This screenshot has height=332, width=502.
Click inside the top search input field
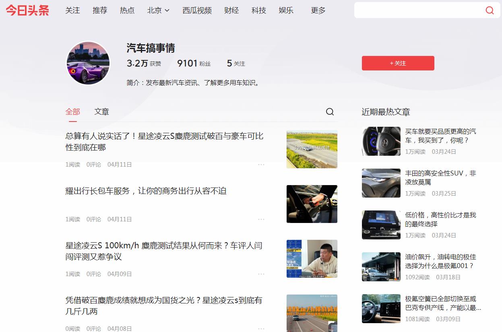point(419,10)
